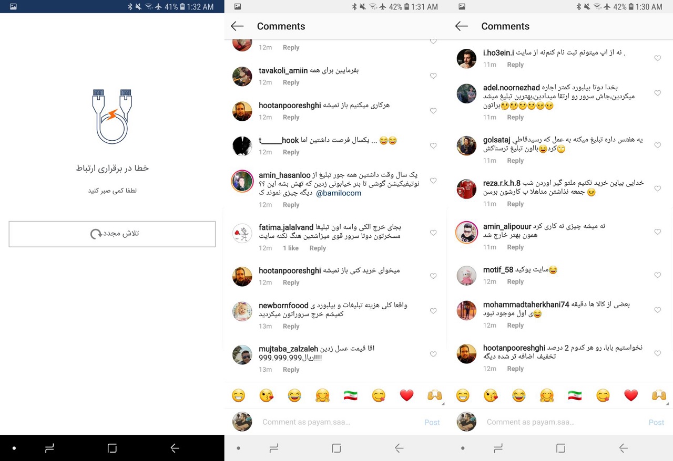Like golsataj's comment with the heart
The image size is (673, 461).
657,145
